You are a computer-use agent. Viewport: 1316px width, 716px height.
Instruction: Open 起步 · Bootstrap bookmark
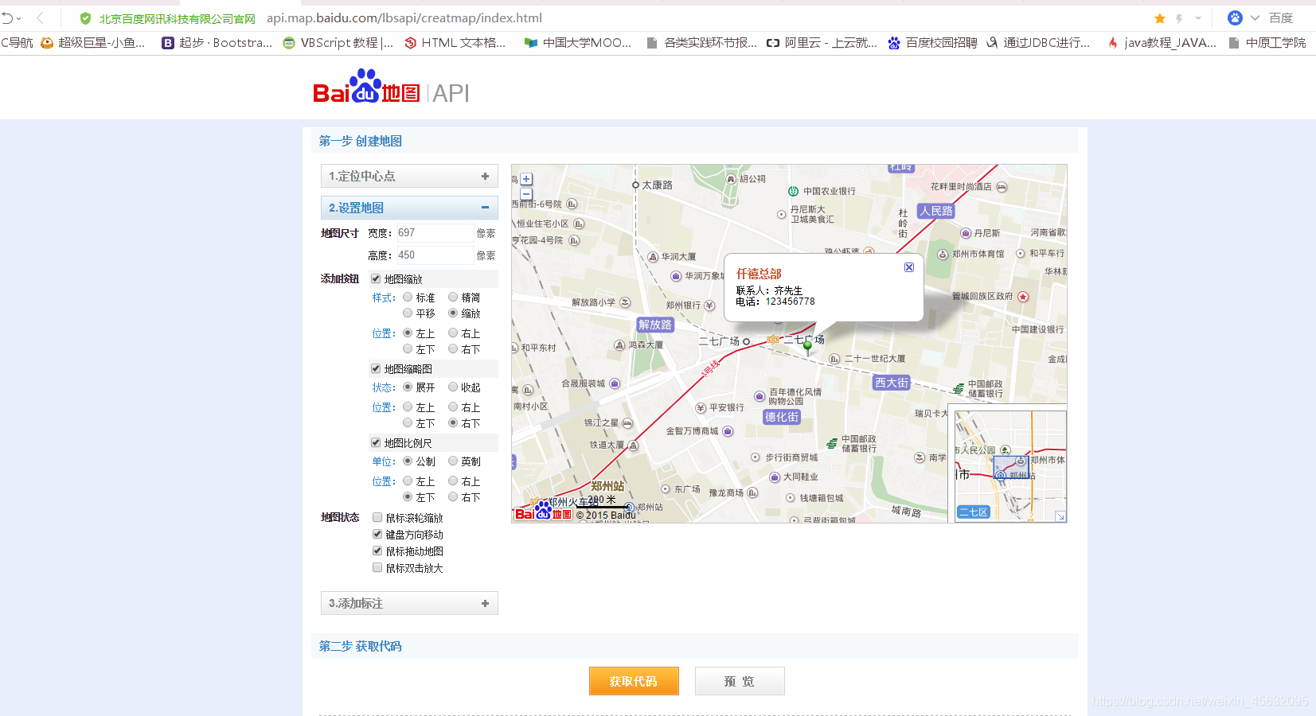[217, 43]
